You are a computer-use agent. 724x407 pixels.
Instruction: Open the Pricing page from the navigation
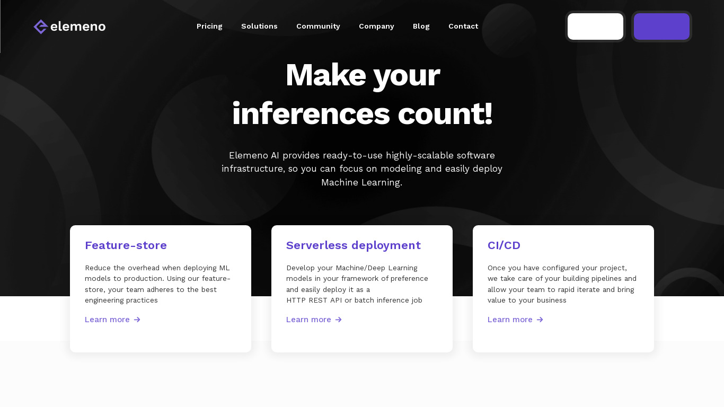[x=209, y=26]
